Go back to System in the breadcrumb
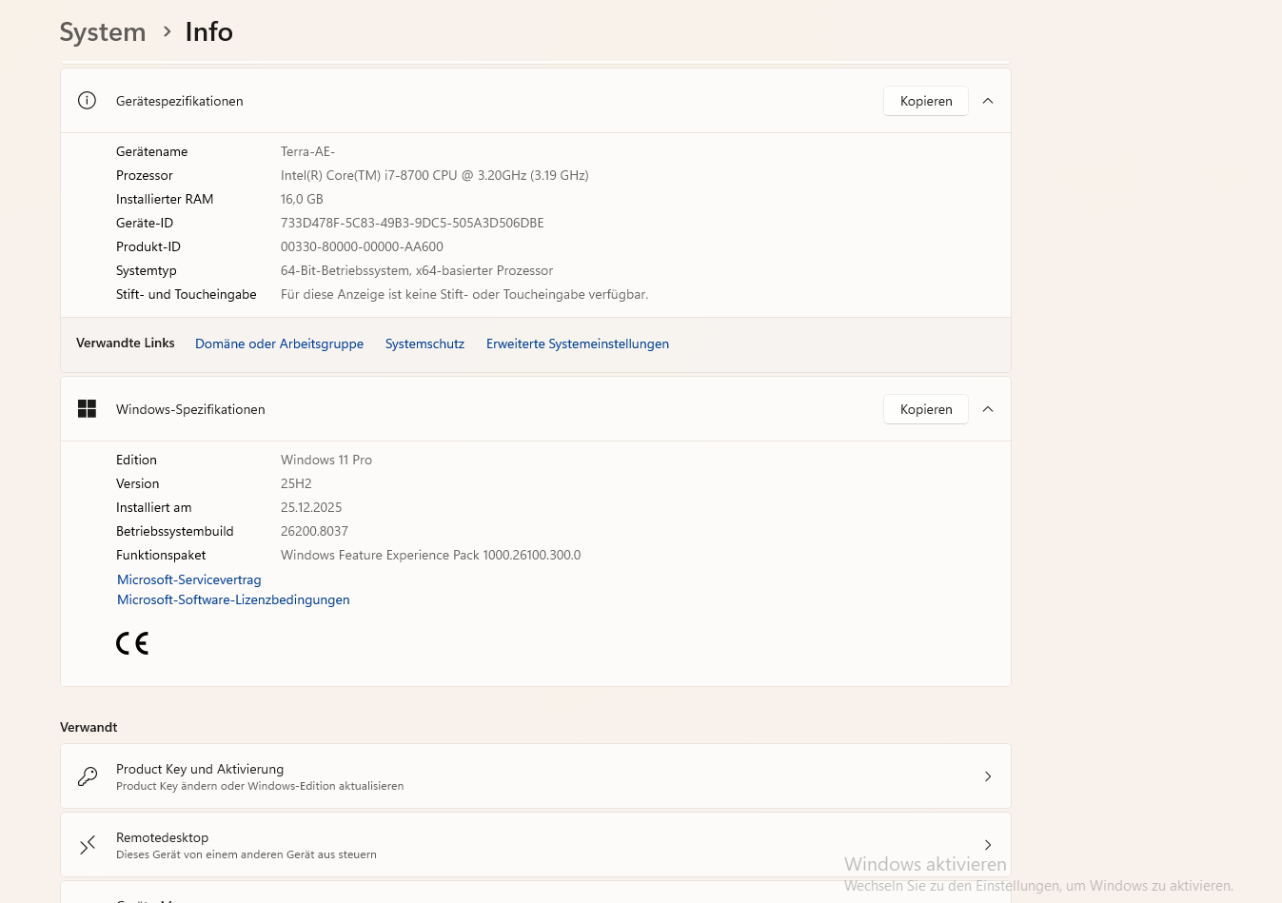Viewport: 1282px width, 903px height. pyautogui.click(x=103, y=32)
